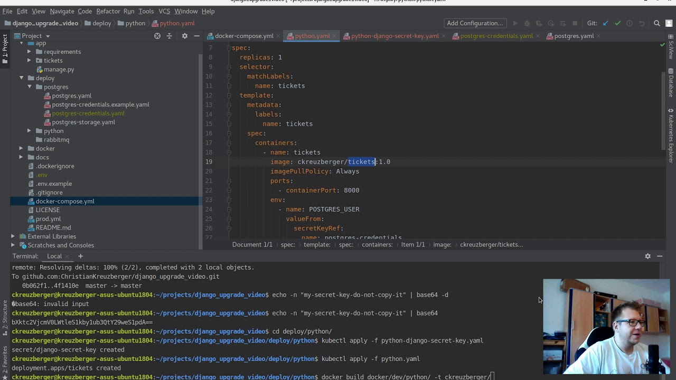Click the Git rollback arrow icon
676x380 pixels.
(x=642, y=23)
